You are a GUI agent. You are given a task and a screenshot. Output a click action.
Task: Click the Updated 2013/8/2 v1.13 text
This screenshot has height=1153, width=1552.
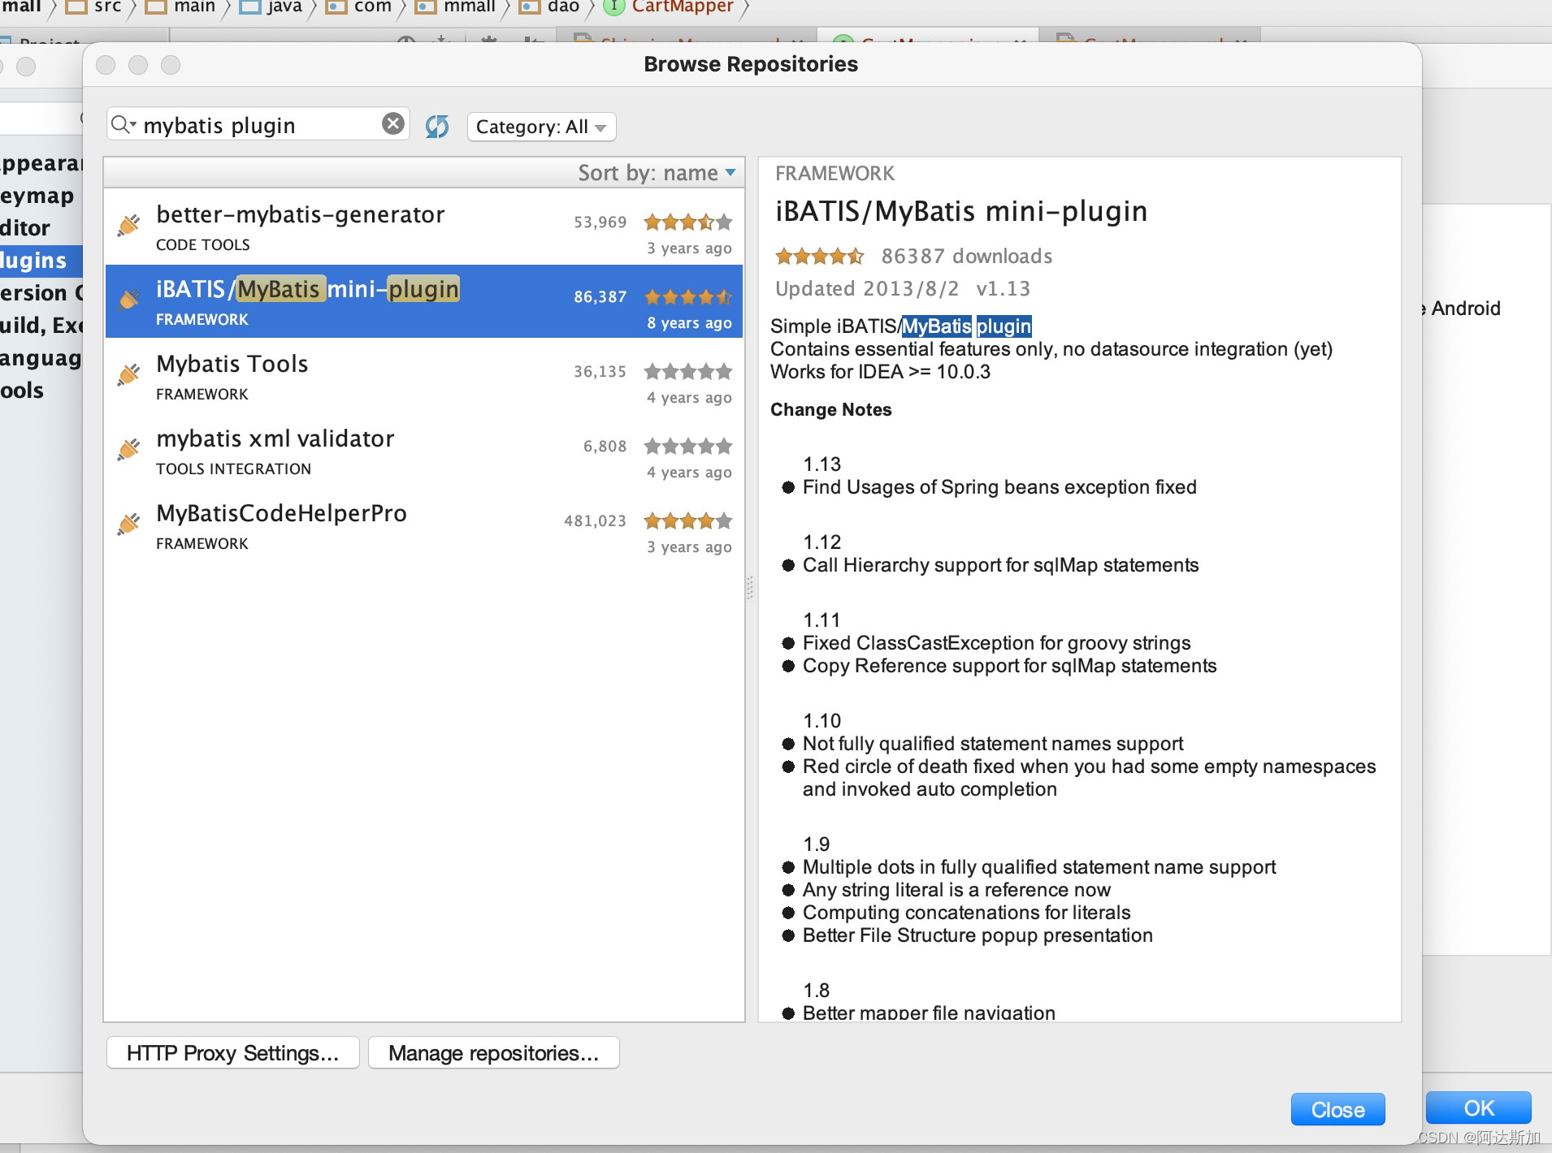pyautogui.click(x=903, y=289)
